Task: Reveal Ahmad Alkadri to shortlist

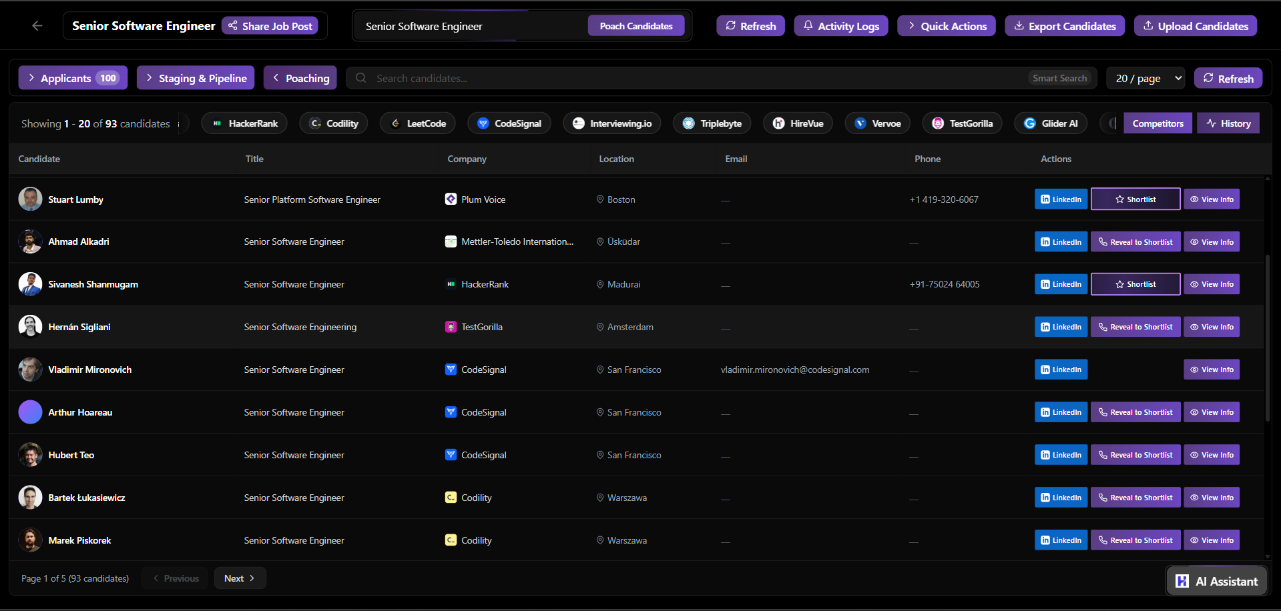Action: [x=1135, y=242]
